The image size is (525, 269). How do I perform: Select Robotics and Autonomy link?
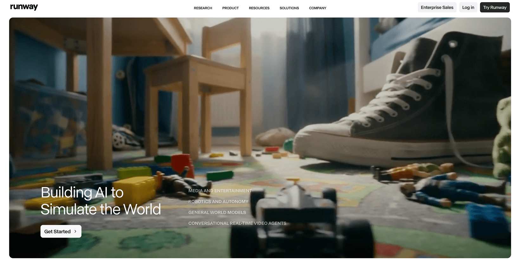(x=218, y=202)
